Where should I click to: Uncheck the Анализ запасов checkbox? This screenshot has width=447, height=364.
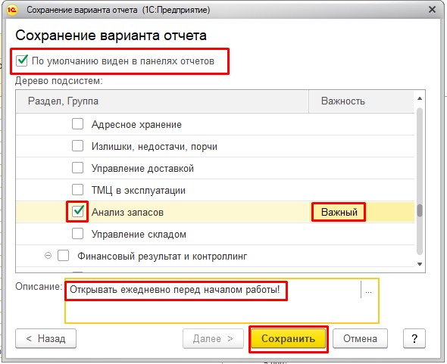(x=77, y=212)
